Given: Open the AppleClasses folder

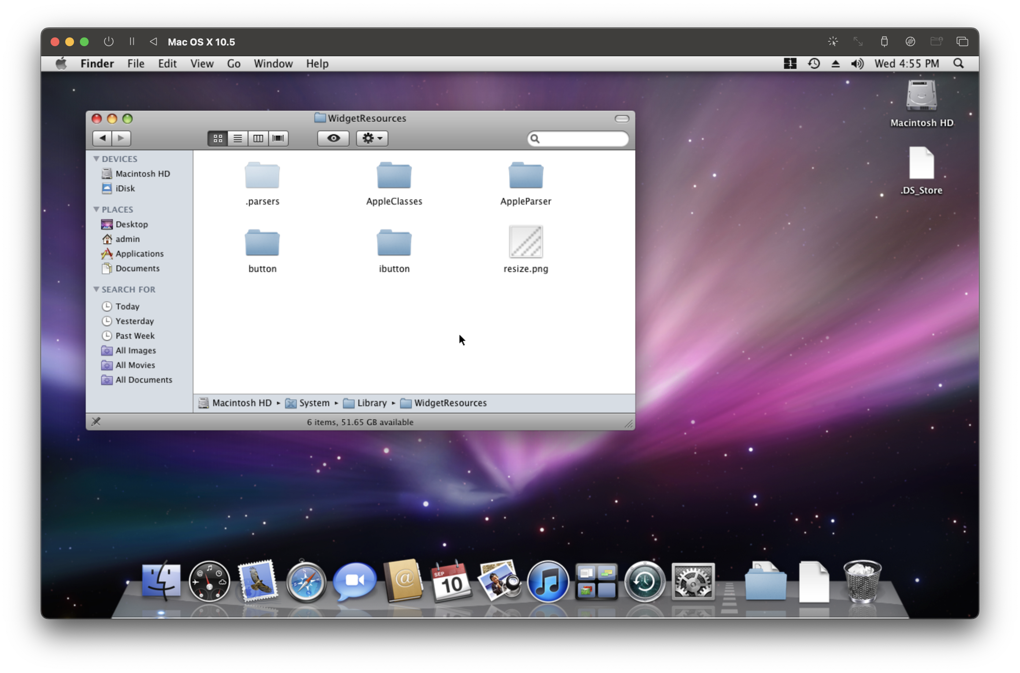Looking at the screenshot, I should 394,175.
